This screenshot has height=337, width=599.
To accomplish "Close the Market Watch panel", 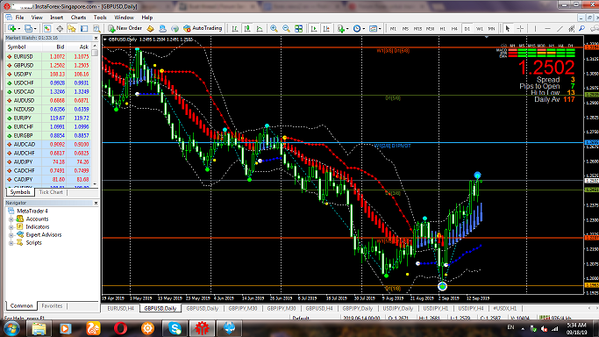I will 96,38.
